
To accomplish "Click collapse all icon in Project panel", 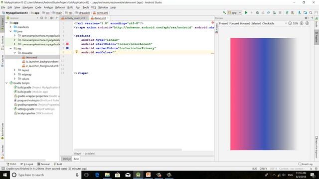I will coord(46,18).
